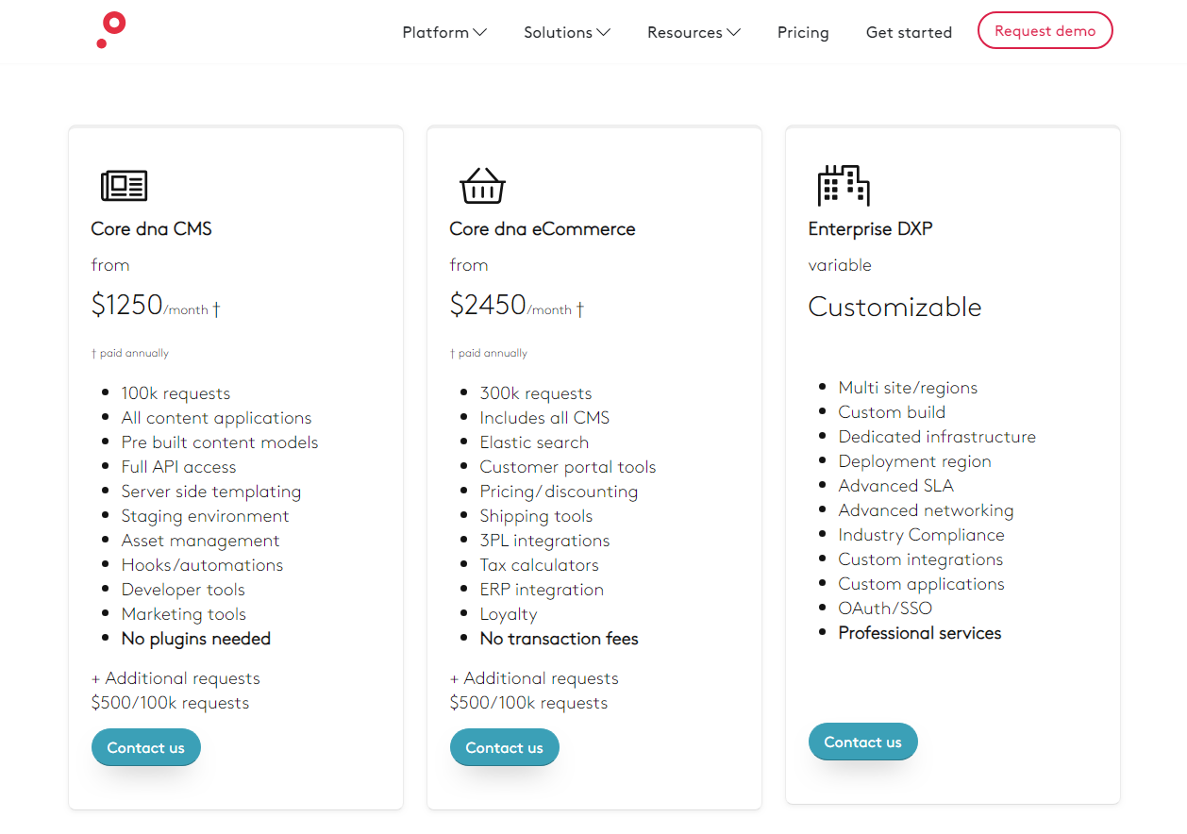Click the Request demo button
Screen dimensions: 1187x834
1045,30
